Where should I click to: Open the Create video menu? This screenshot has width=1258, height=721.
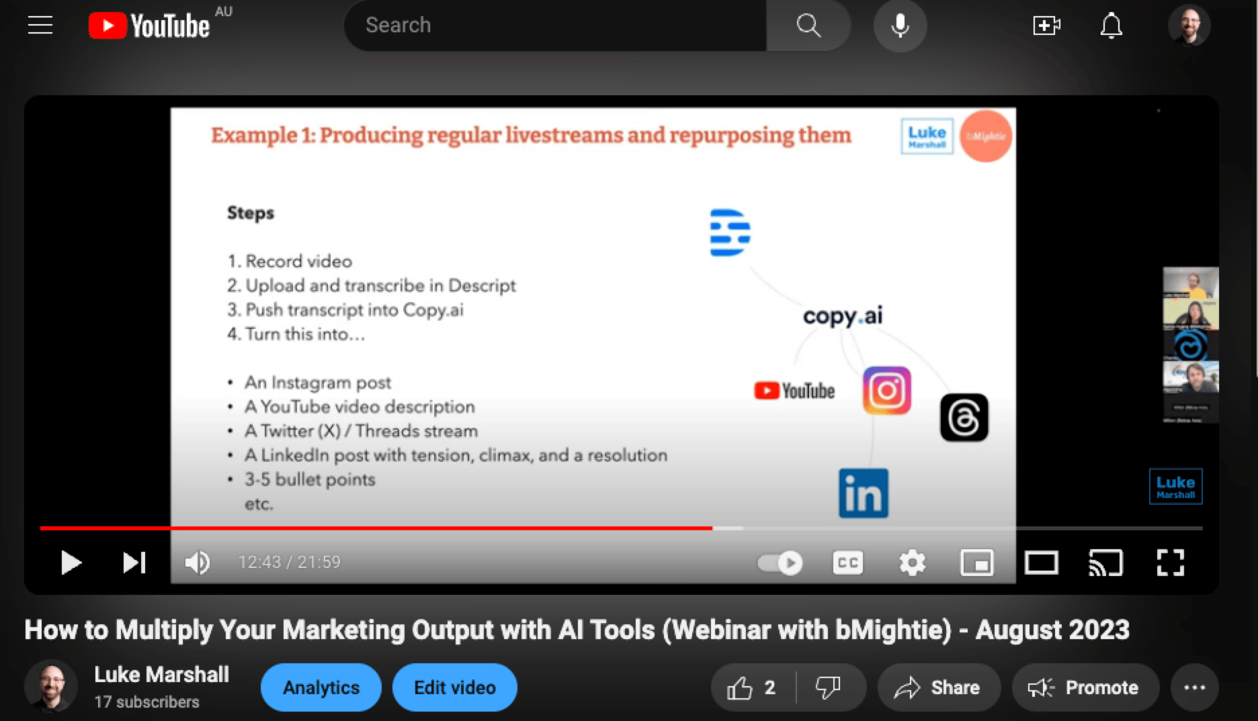tap(1046, 26)
